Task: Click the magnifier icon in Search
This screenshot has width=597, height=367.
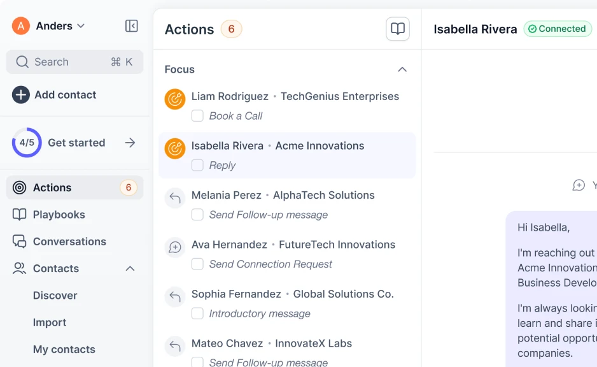Action: pos(22,62)
